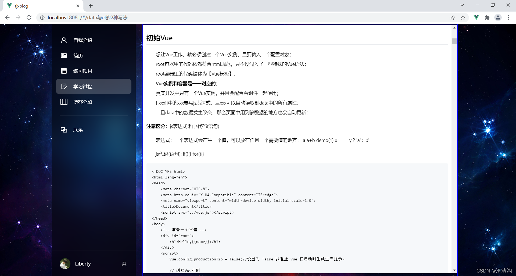
Task: Click the code line <!DOCTYPE html>
Action: click(168, 171)
